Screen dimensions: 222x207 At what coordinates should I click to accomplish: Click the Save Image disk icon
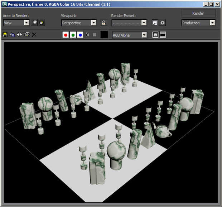pyautogui.click(x=5, y=35)
